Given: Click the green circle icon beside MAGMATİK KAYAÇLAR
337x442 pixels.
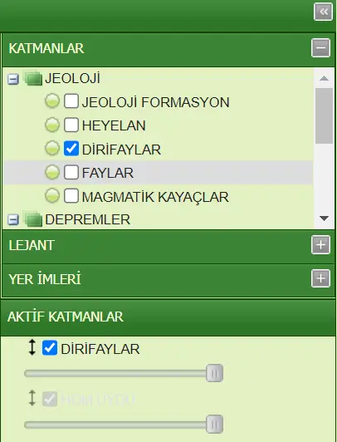Looking at the screenshot, I should click(52, 195).
